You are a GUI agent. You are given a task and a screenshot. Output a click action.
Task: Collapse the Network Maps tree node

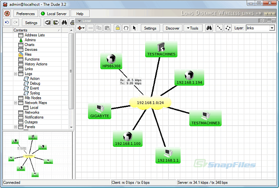pyautogui.click(x=16, y=102)
